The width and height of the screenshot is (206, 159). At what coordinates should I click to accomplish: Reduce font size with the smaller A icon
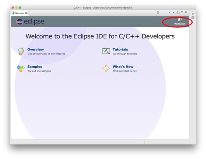[x=170, y=12]
